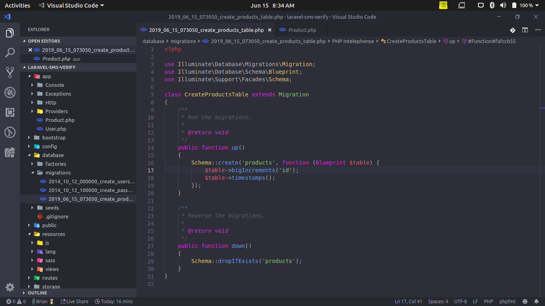Click the git diamond icon in editor toolbar

coord(513,30)
